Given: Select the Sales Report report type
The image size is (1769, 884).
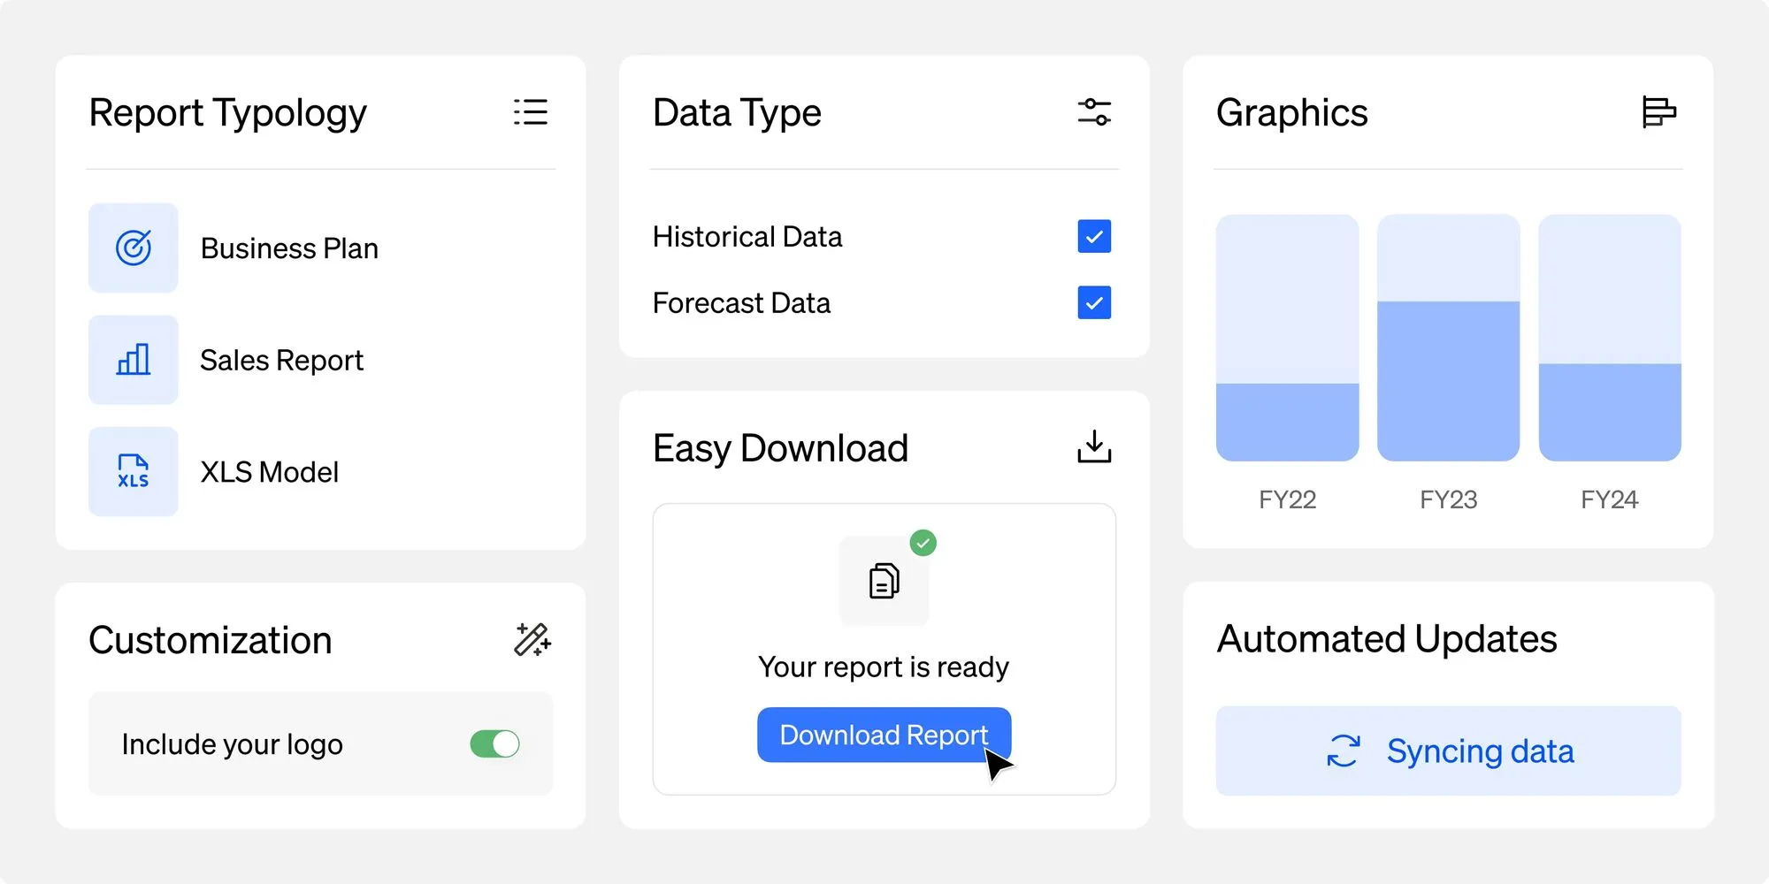Looking at the screenshot, I should pyautogui.click(x=281, y=360).
